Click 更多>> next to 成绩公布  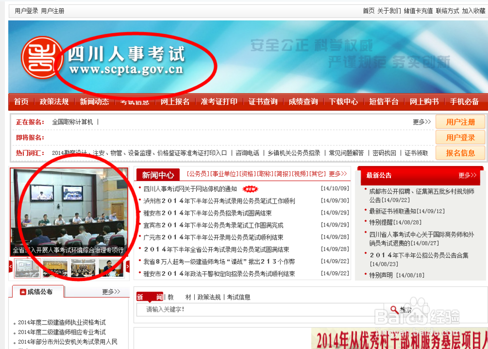(x=111, y=292)
